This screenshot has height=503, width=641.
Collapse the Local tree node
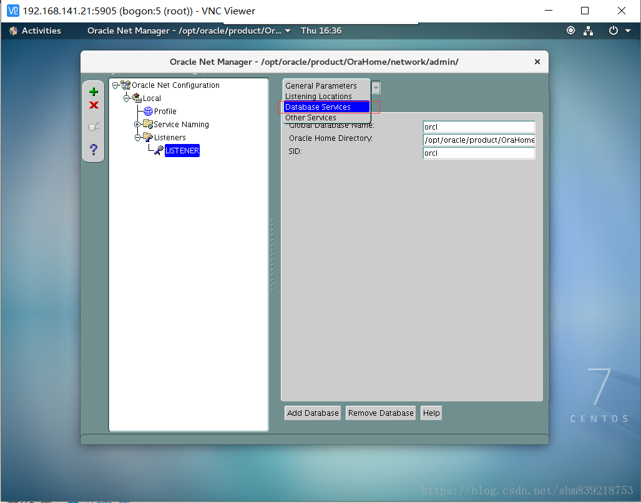click(x=126, y=98)
